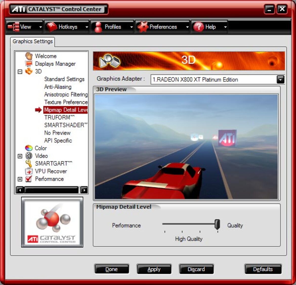The width and height of the screenshot is (296, 285).
Task: Select Standard Settings in the tree
Action: tap(64, 79)
